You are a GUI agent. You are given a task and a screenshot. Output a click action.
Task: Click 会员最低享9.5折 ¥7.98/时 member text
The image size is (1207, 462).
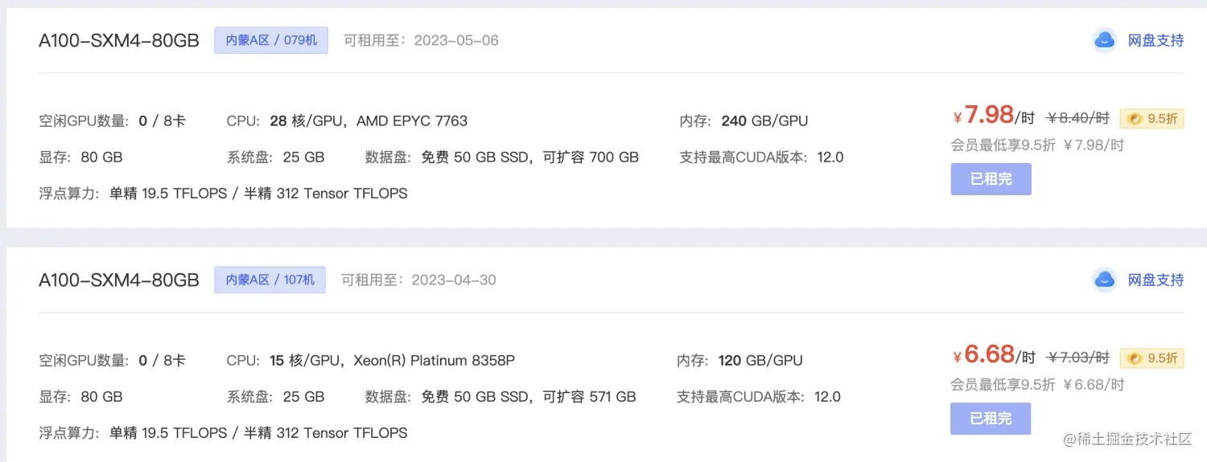point(1037,145)
